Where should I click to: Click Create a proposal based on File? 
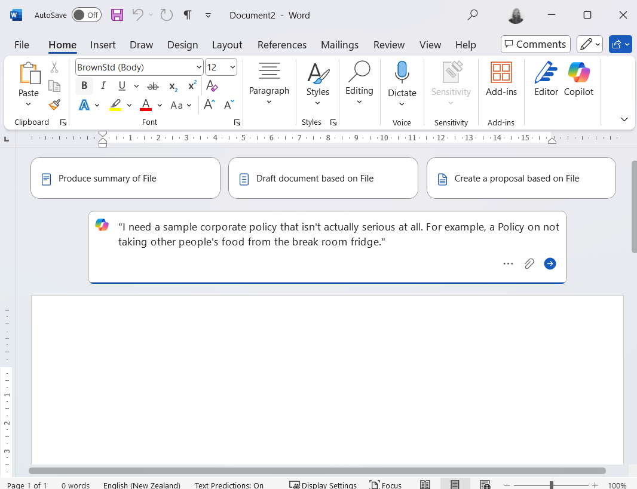521,178
